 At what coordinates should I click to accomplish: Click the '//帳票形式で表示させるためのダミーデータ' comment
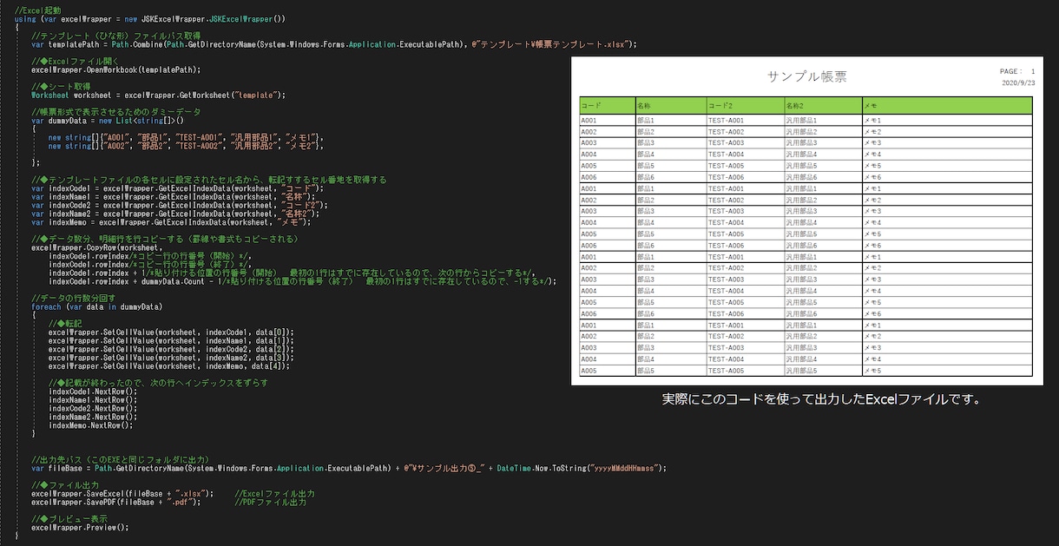[x=115, y=112]
